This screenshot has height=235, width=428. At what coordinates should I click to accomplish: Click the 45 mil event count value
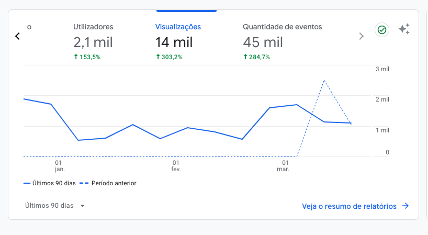[x=263, y=42]
